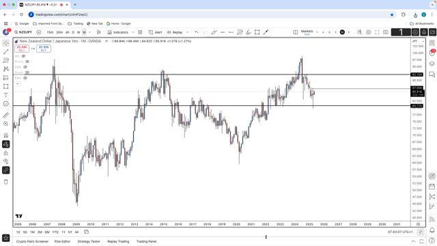Expand the timeframe interval dropdown arrow
This screenshot has width=437, height=246.
tap(89, 32)
